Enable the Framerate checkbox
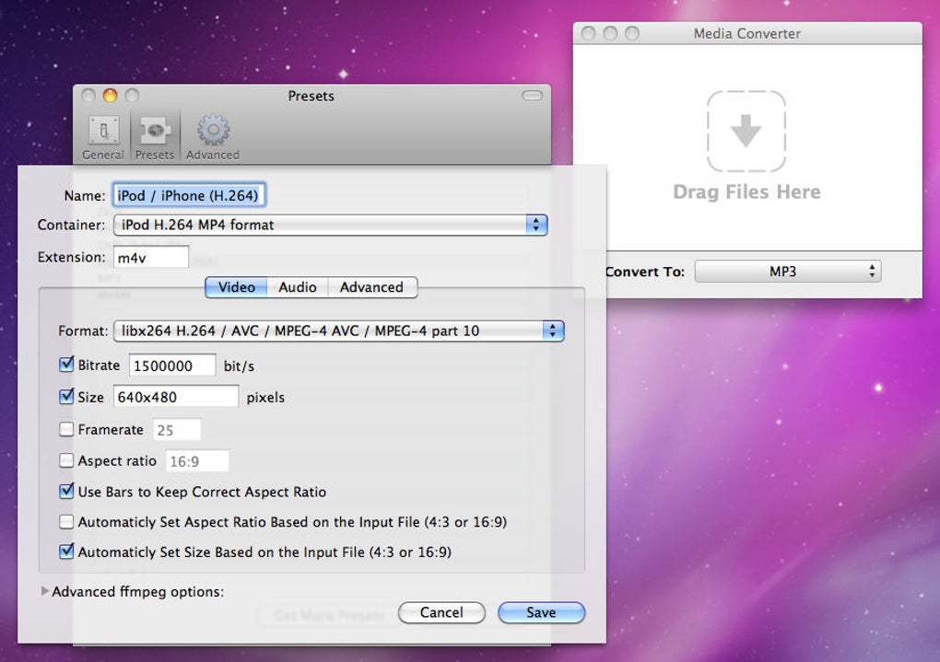The height and width of the screenshot is (662, 940). (66, 429)
